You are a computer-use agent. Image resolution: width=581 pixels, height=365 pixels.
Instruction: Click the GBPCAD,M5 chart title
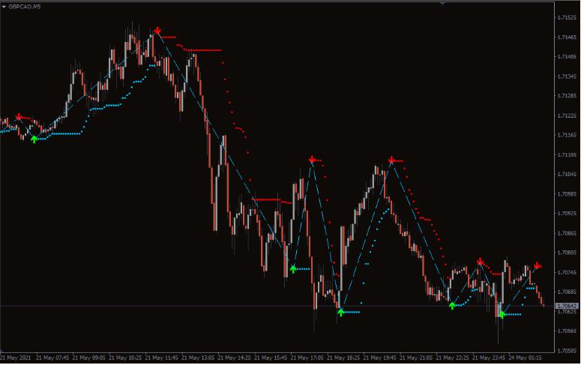click(25, 7)
